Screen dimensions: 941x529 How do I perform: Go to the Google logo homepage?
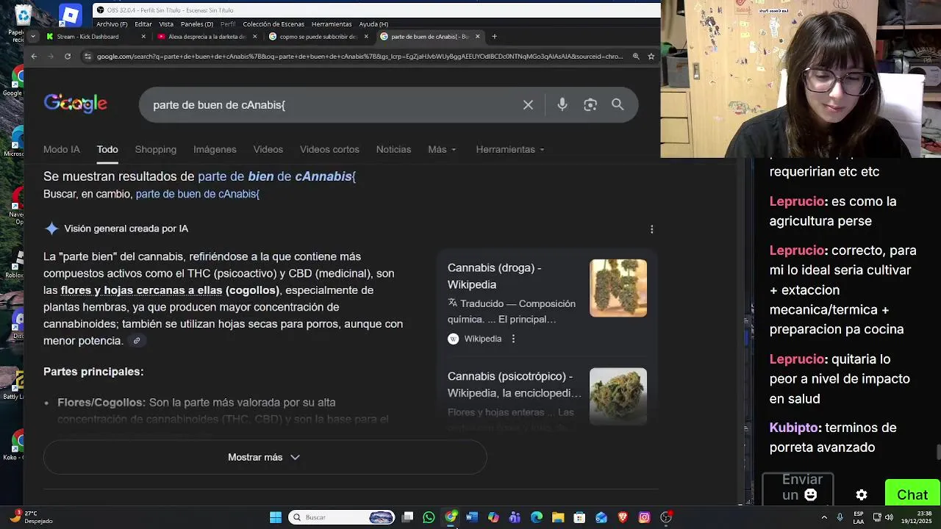click(x=75, y=104)
